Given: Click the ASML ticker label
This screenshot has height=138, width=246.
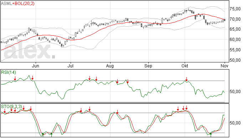Looking at the screenshot, I should pyautogui.click(x=6, y=4).
